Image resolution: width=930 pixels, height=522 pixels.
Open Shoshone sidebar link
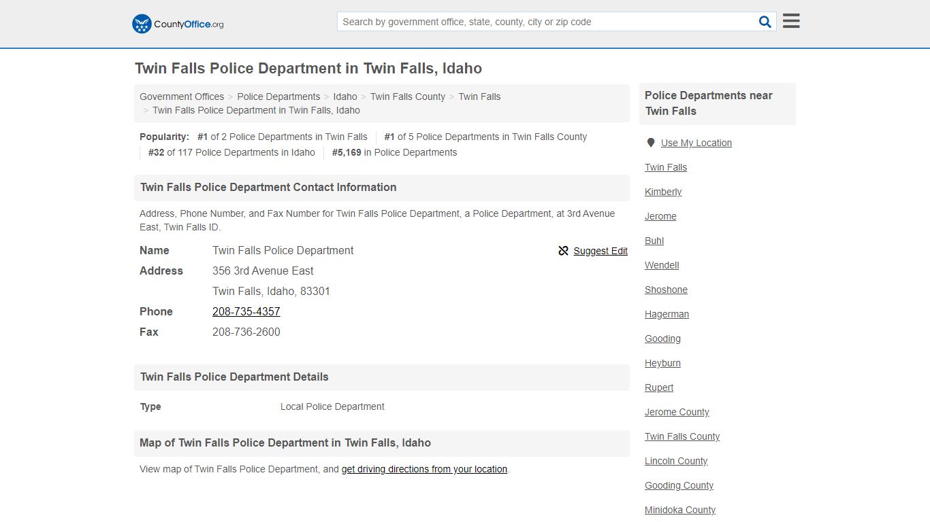[666, 290]
